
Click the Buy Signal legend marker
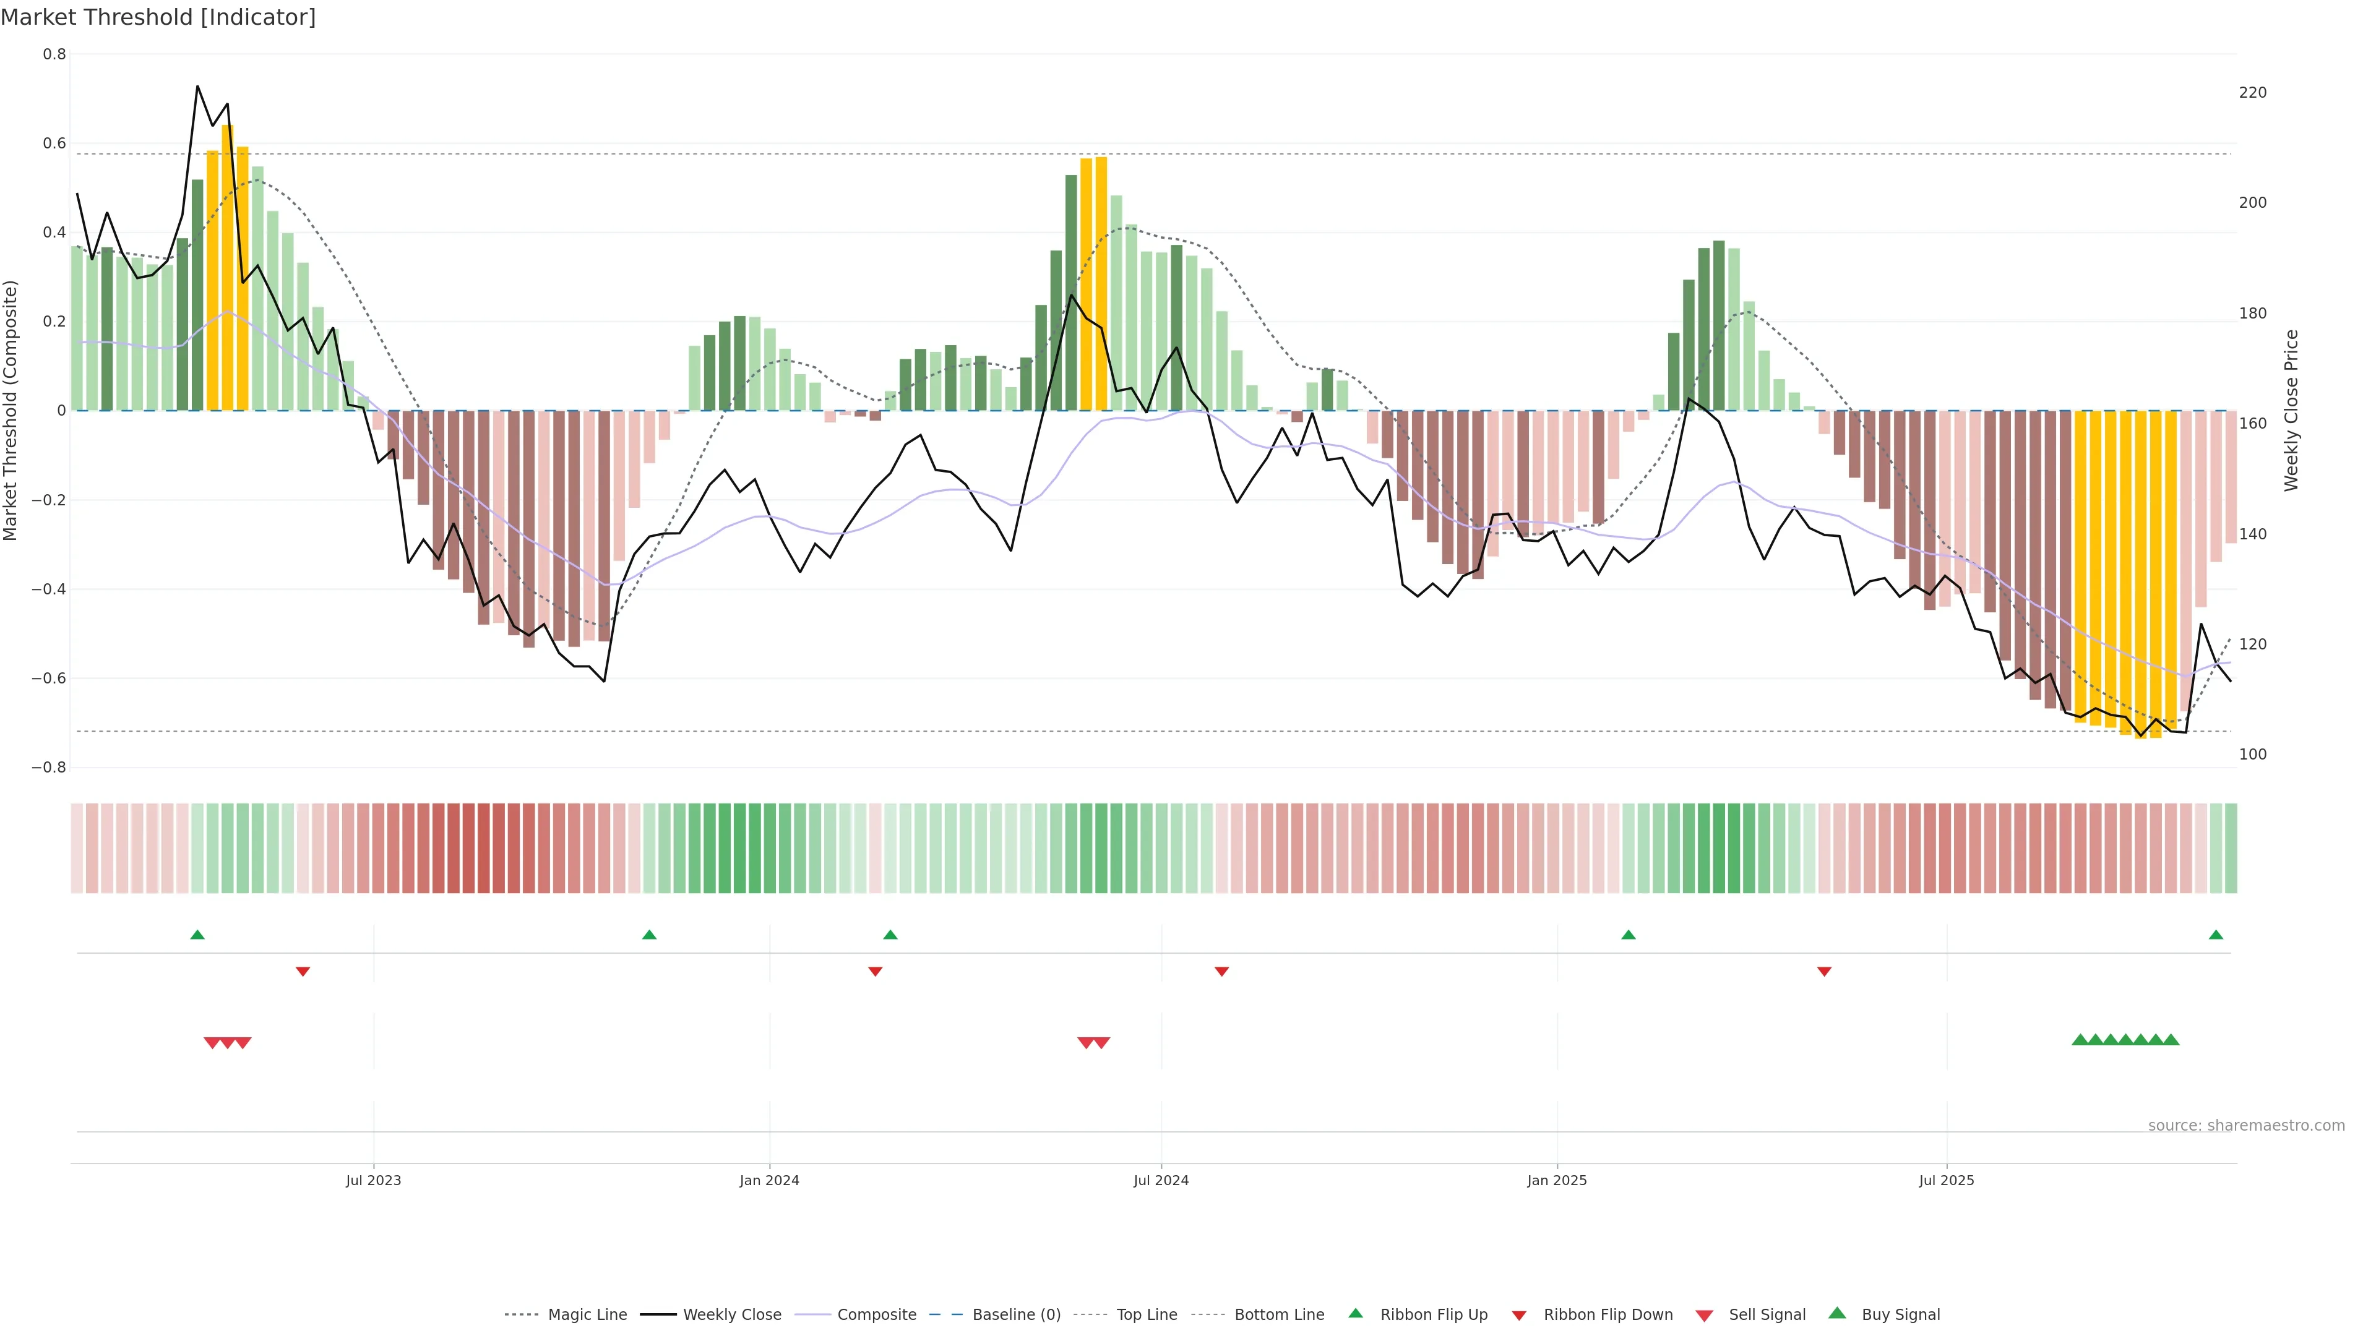(x=1837, y=1313)
